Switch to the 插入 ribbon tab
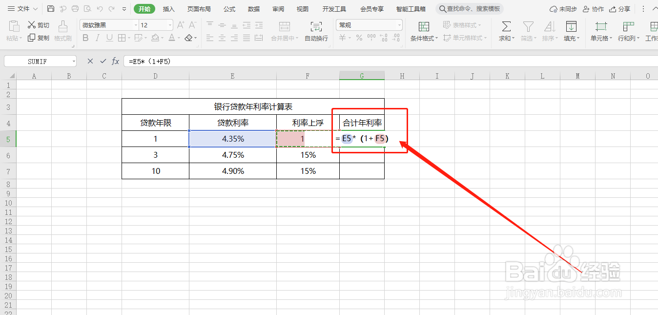The width and height of the screenshot is (658, 315). tap(168, 8)
